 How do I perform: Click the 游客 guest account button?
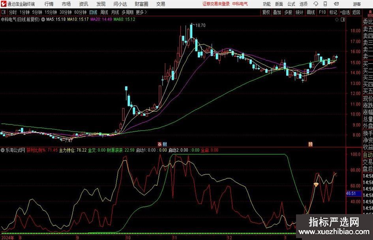pos(356,4)
